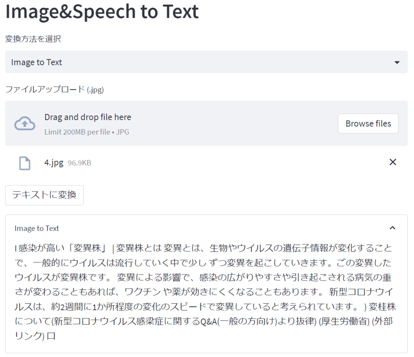The width and height of the screenshot is (414, 357).
Task: Click the 変換方法を選択 label
Action: [x=33, y=39]
